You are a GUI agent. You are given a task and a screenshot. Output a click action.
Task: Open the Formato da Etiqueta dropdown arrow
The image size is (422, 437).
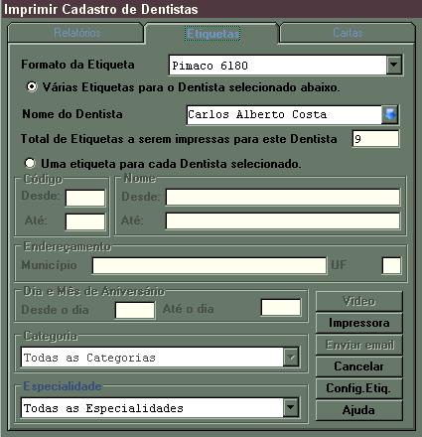394,65
